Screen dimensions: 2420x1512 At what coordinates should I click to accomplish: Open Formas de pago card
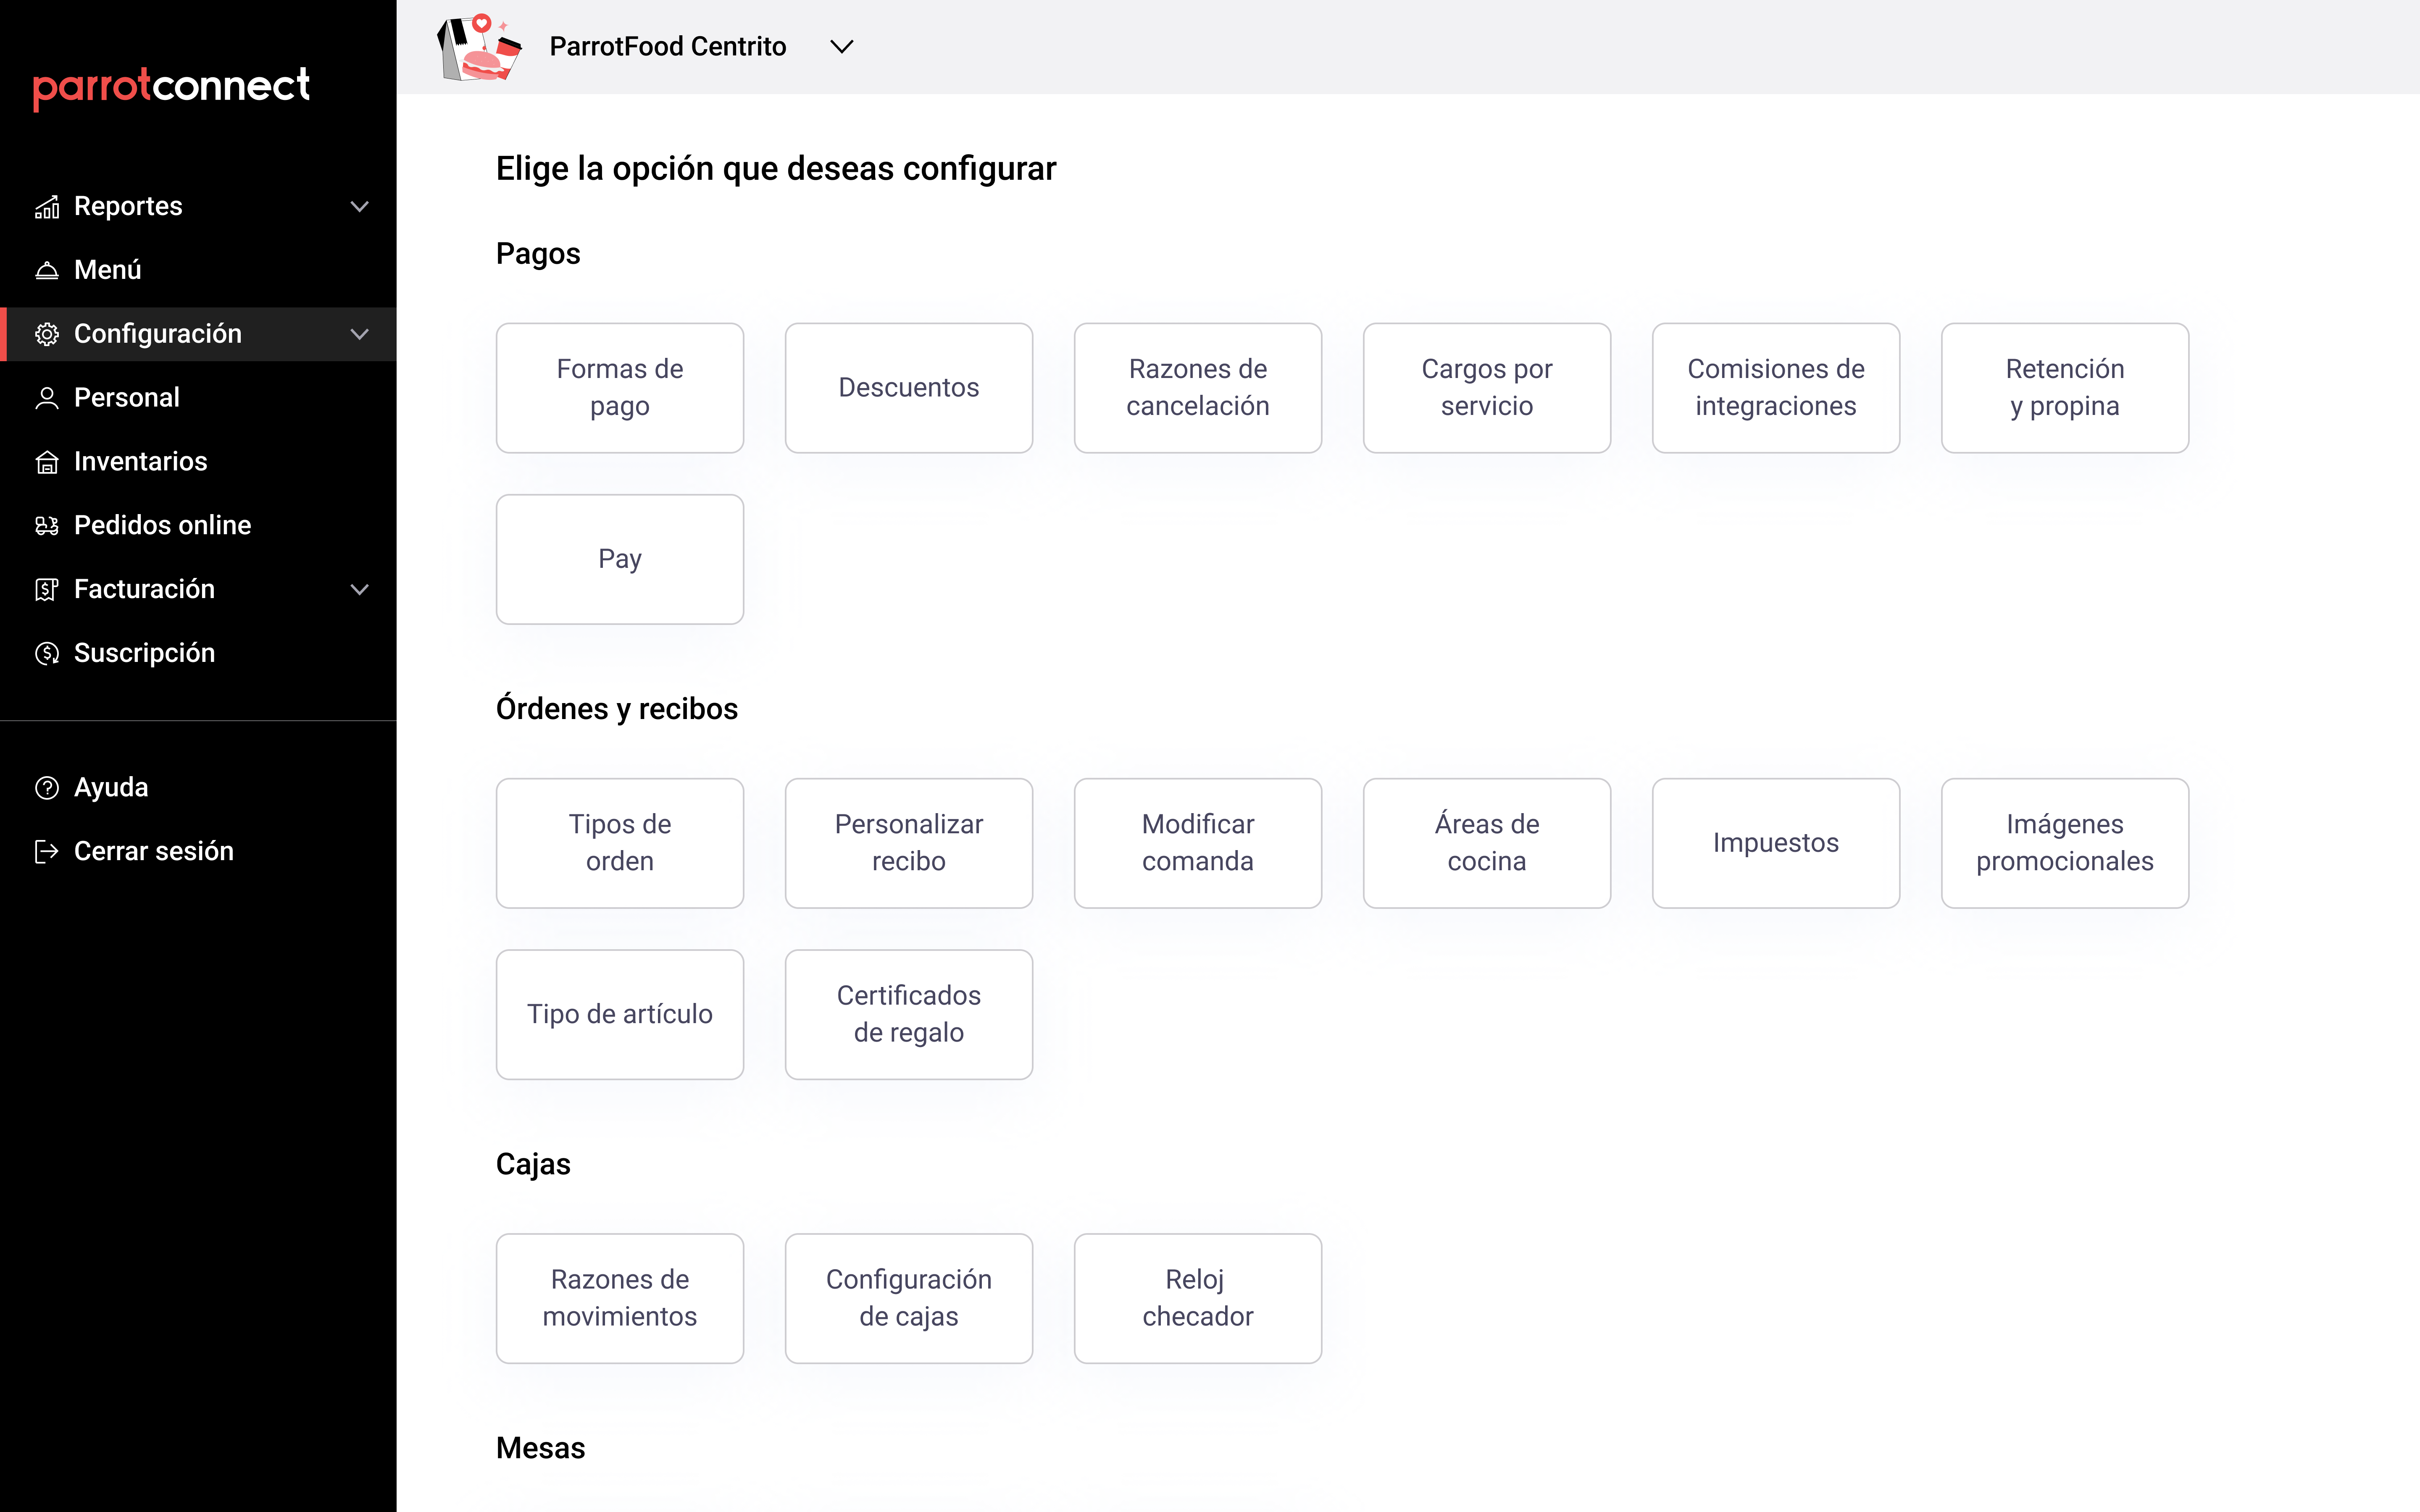point(620,388)
